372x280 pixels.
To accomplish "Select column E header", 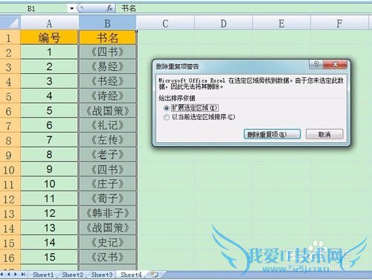I will coord(281,23).
